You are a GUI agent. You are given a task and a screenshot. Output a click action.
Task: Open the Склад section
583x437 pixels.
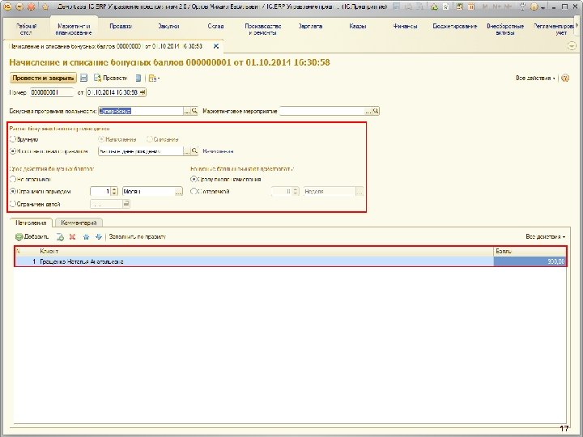[215, 27]
